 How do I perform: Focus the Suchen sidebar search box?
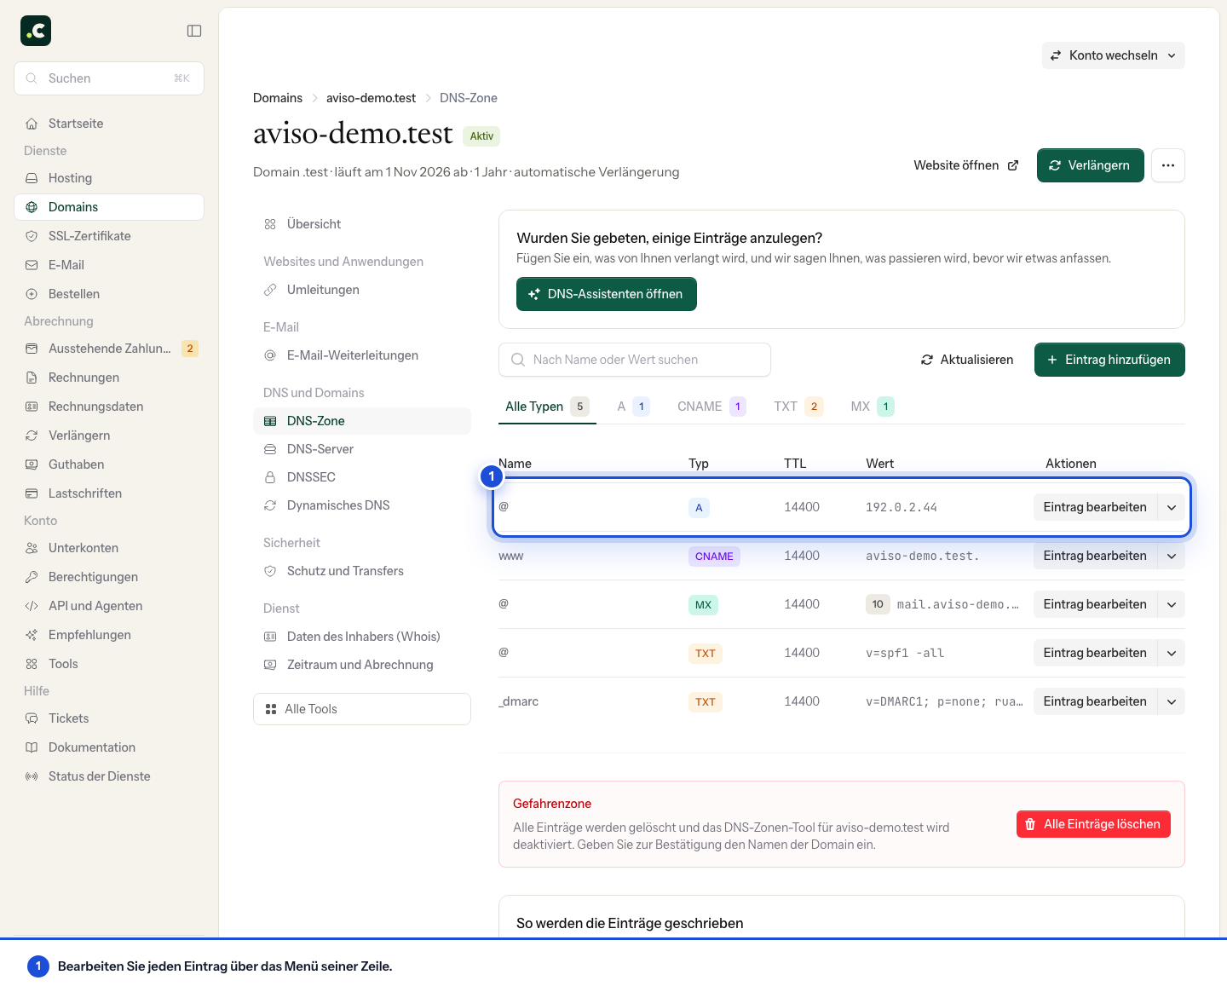tap(109, 78)
